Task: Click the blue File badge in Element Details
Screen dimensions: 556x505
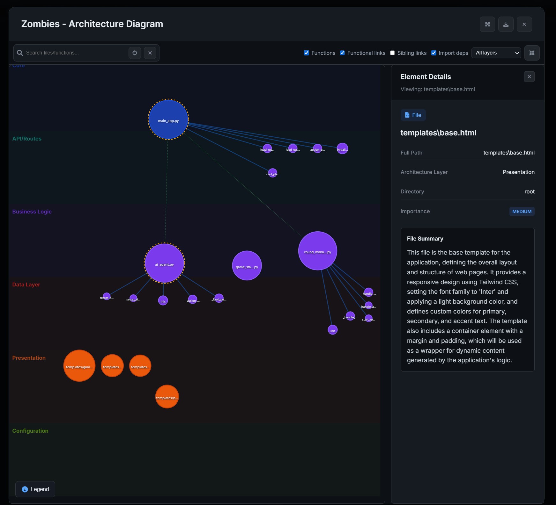Action: point(413,115)
